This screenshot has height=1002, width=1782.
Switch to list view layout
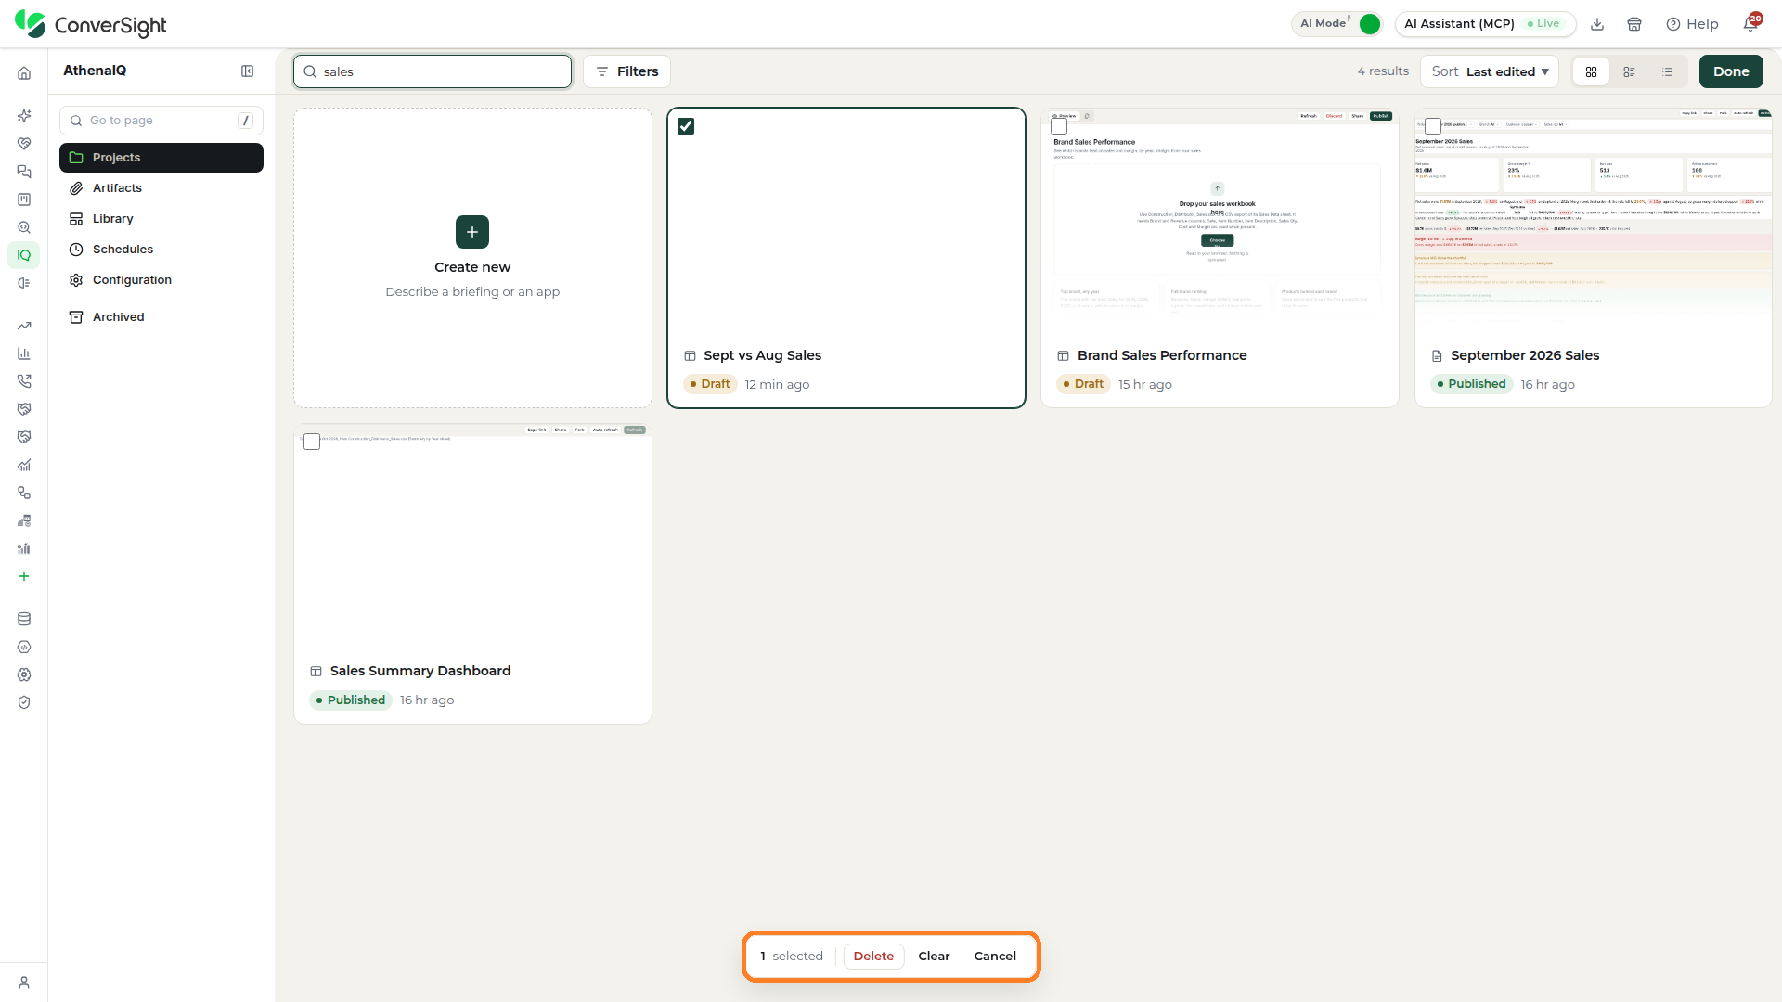click(x=1668, y=71)
